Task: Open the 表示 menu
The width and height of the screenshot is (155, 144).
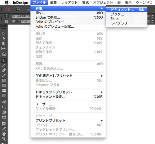Action: (x=128, y=2)
